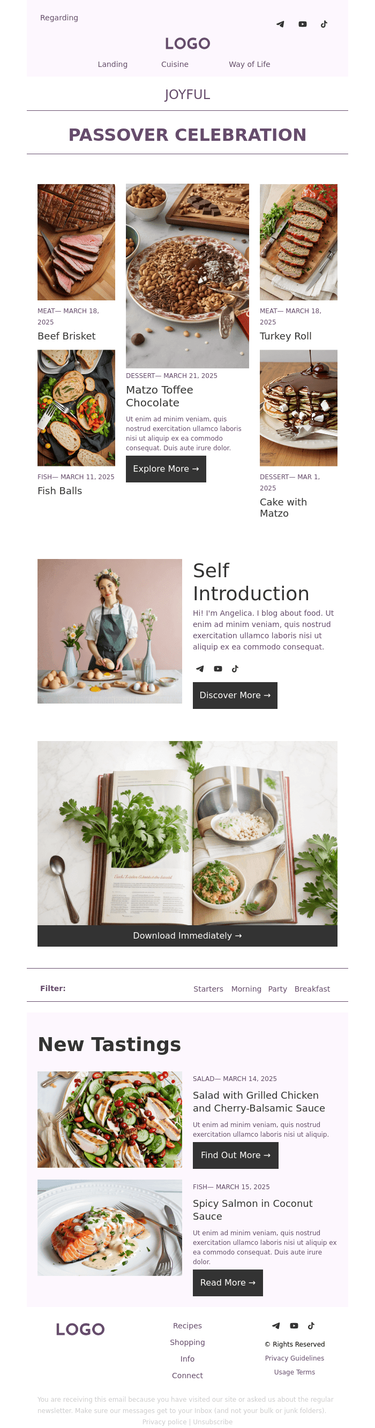
Task: Select the Landing nav link
Action: (112, 64)
